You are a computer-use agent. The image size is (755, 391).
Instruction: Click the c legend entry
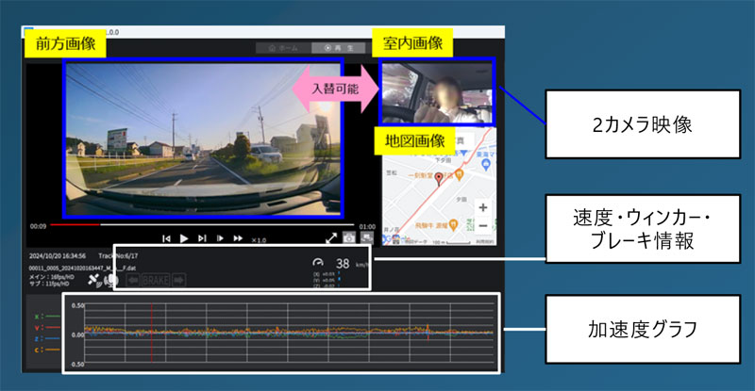47,350
